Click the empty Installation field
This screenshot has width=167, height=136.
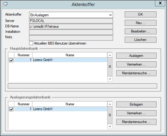71,32
